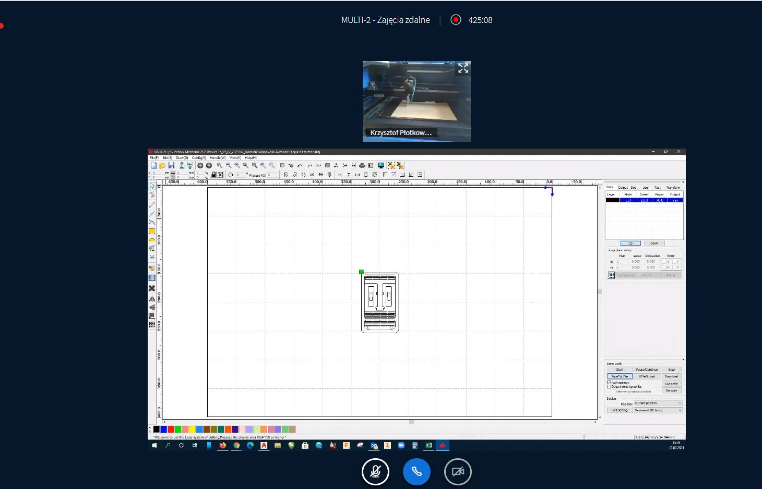Open the Config(S) menu
The width and height of the screenshot is (762, 489).
coord(199,157)
